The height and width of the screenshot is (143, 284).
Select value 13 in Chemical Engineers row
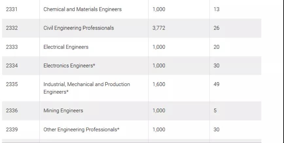217,9
